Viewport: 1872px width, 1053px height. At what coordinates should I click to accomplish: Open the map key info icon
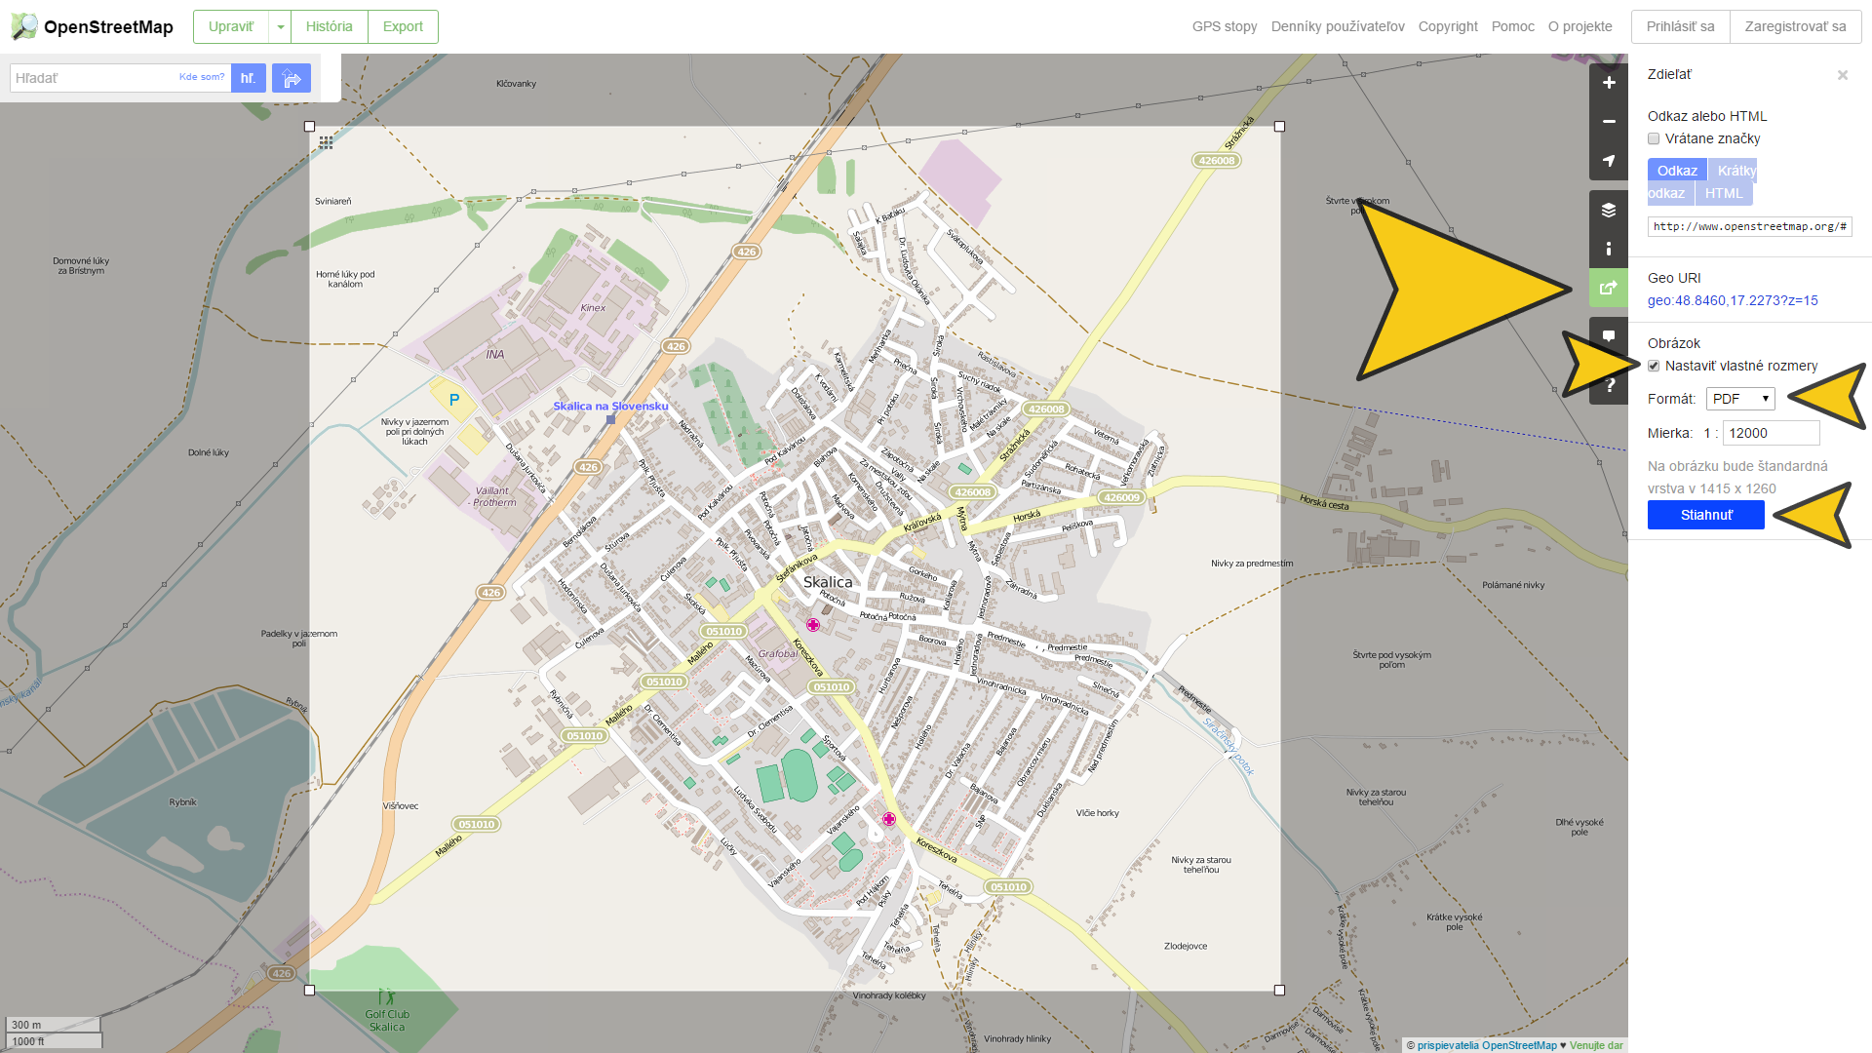pos(1609,249)
